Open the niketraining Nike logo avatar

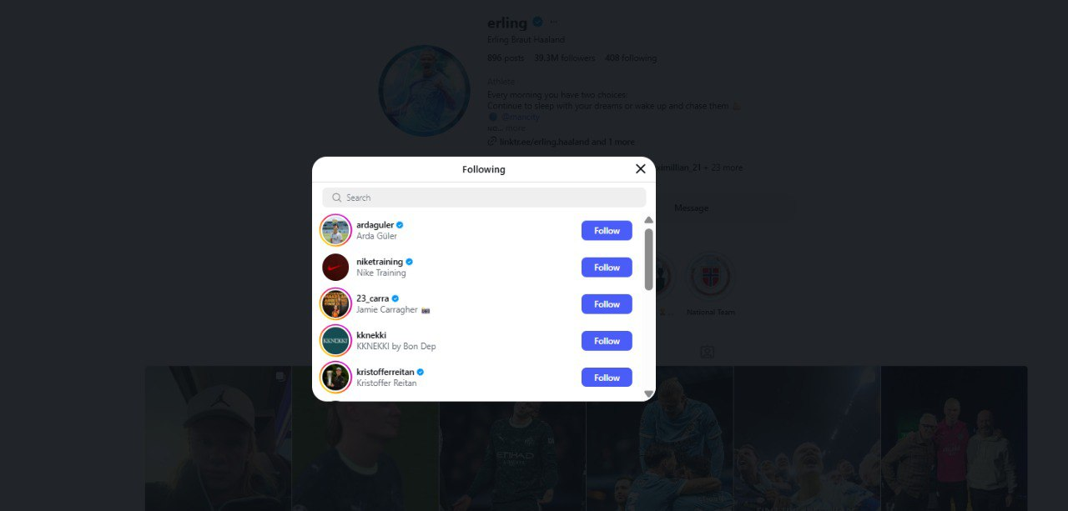coord(335,267)
